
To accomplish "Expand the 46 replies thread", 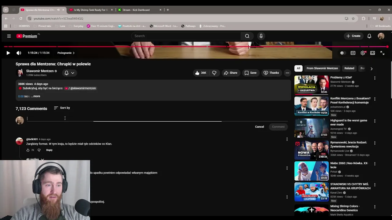I will 35,159.
